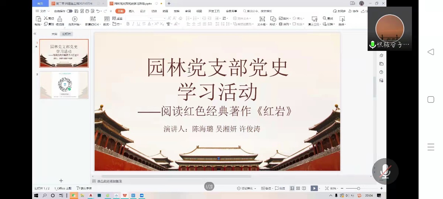The width and height of the screenshot is (443, 199).
Task: Click the 协作 collaborate button
Action: click(354, 11)
